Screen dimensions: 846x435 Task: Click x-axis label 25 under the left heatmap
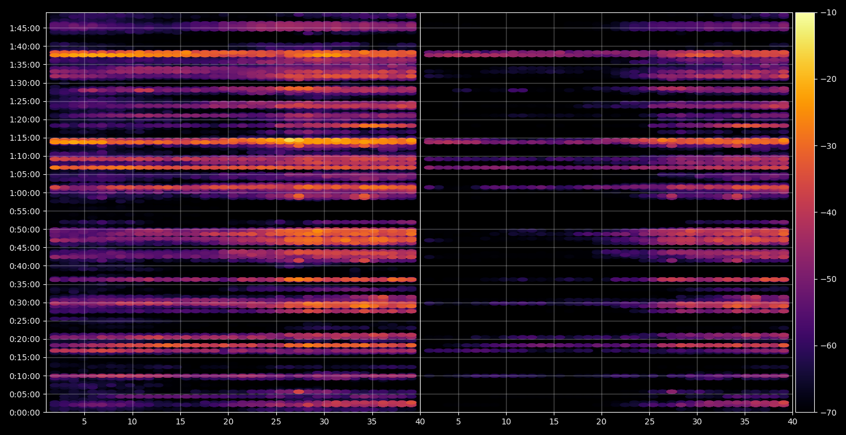276,421
